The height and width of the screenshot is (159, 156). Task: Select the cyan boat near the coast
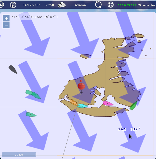pos(82,105)
